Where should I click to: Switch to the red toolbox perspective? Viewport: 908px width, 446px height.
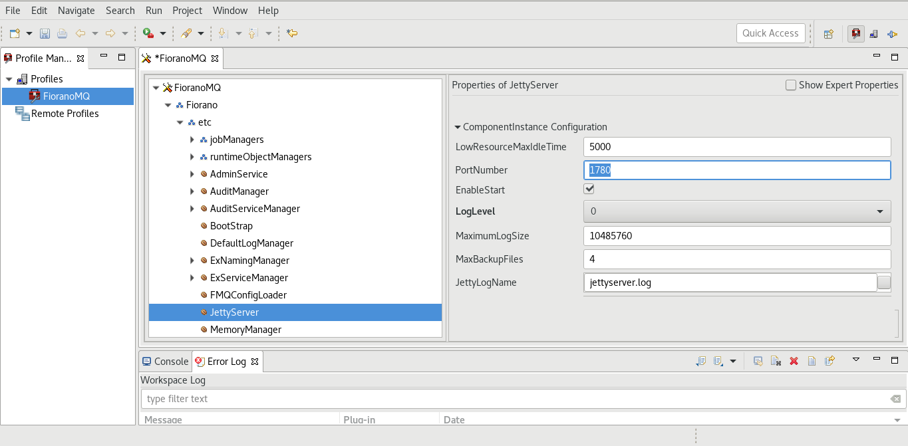856,33
